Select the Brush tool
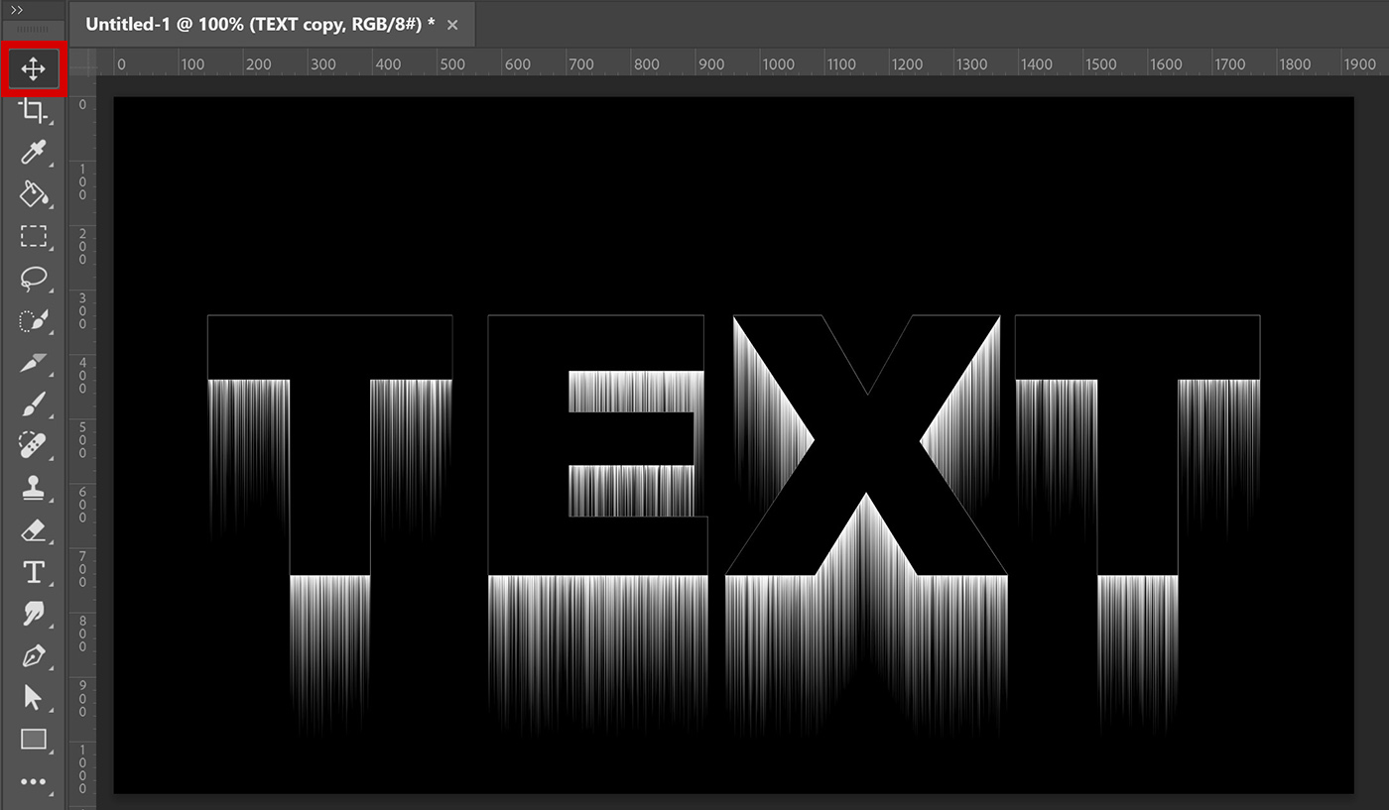The width and height of the screenshot is (1389, 810). (x=33, y=404)
